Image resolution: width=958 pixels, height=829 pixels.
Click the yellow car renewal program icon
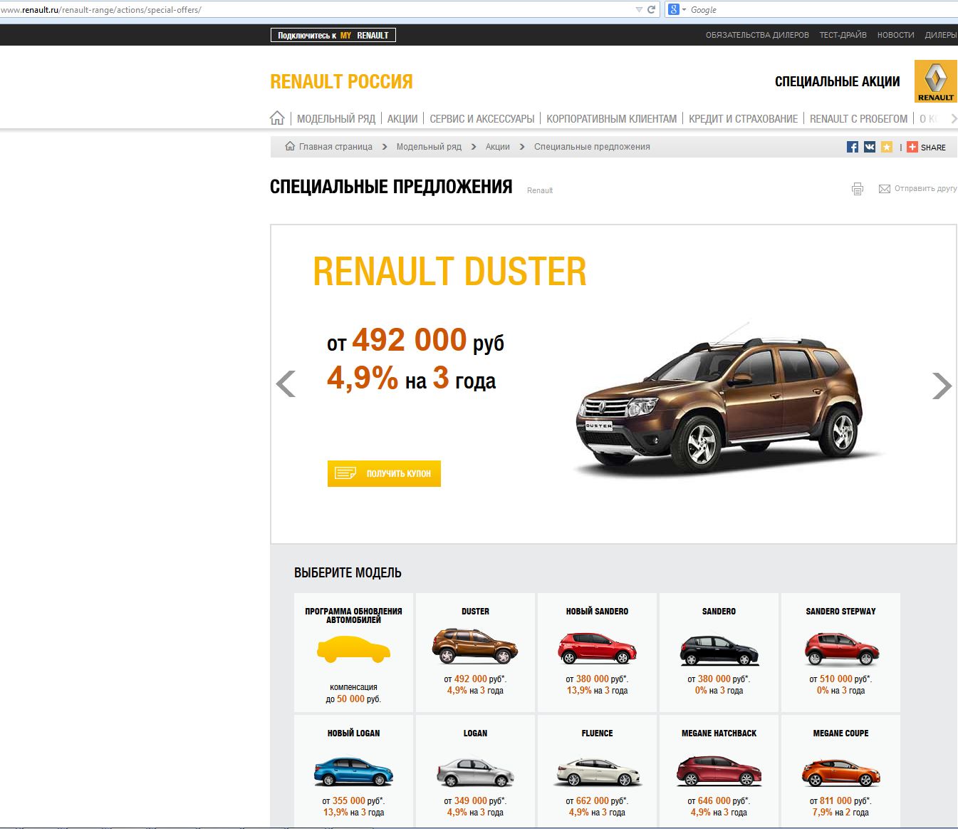353,649
